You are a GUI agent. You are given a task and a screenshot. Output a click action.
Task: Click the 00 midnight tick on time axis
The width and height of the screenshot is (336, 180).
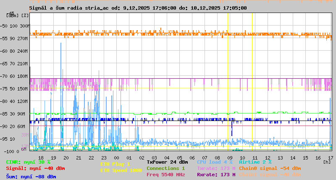tap(116, 157)
